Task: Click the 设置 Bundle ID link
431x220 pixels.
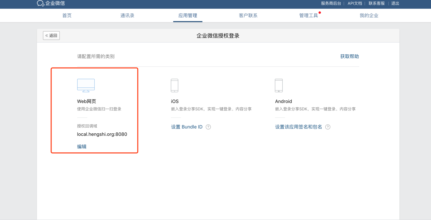Action: [187, 127]
